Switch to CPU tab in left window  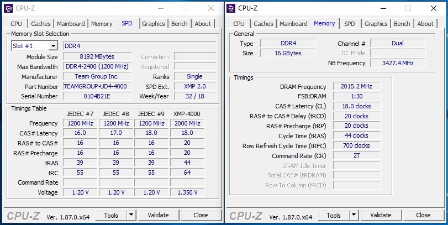[x=16, y=24]
